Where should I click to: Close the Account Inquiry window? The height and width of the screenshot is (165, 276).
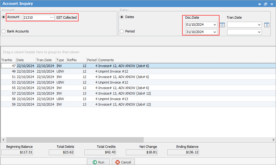click(x=272, y=4)
